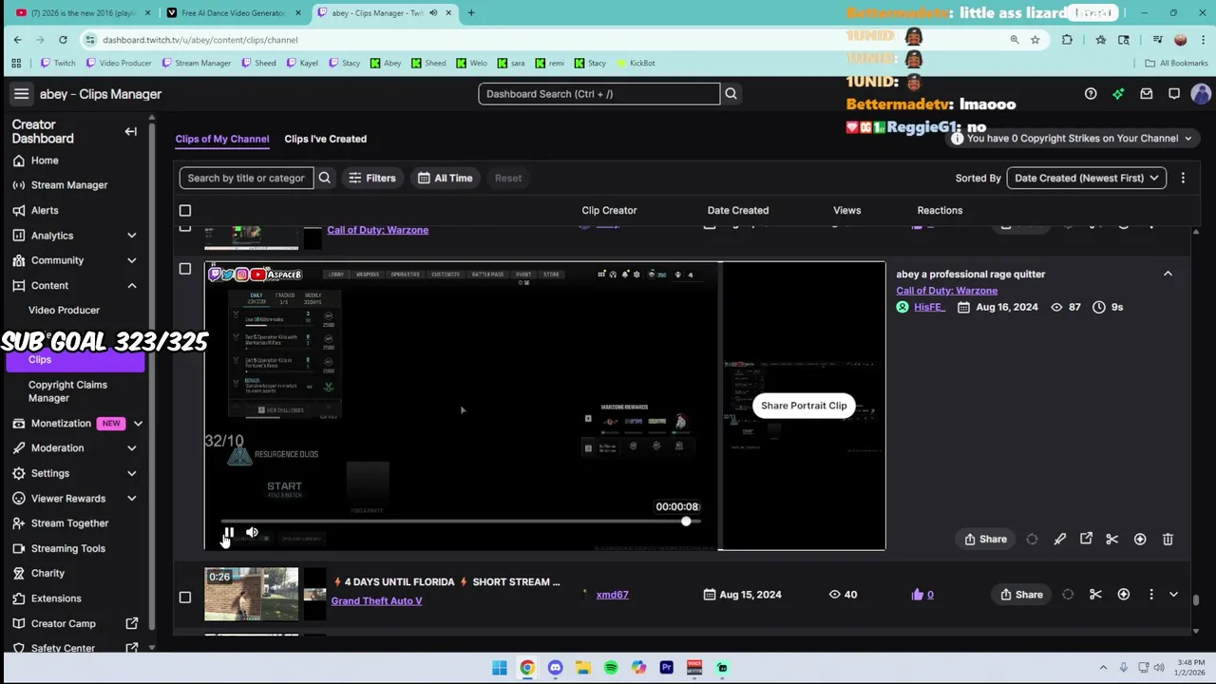Image resolution: width=1216 pixels, height=684 pixels.
Task: Click the clips list vertical scrollbar
Action: [1196, 601]
